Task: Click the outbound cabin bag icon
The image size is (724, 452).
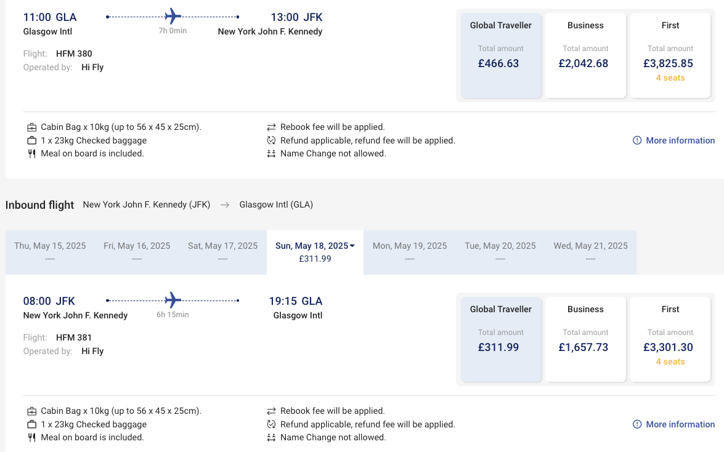Action: [32, 127]
